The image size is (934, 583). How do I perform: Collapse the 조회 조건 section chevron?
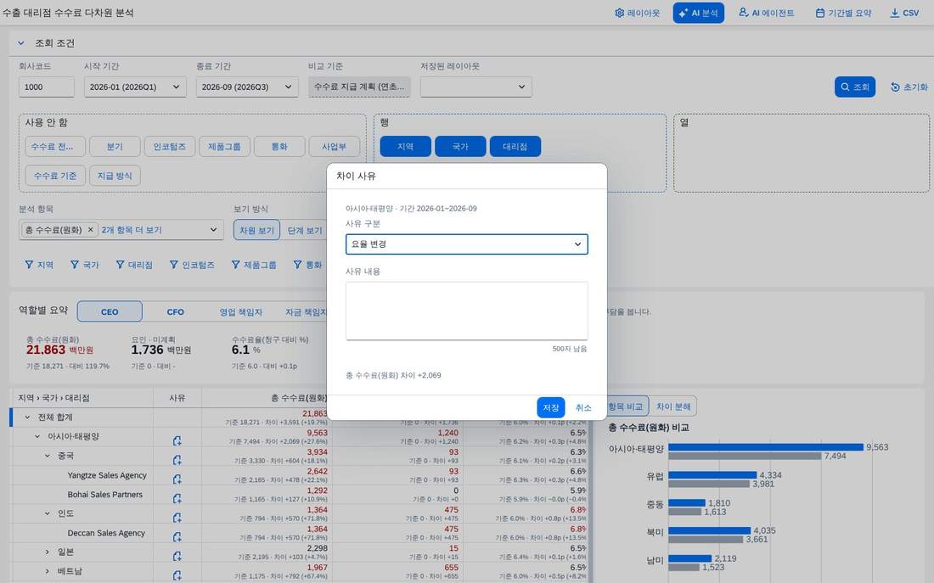click(21, 43)
